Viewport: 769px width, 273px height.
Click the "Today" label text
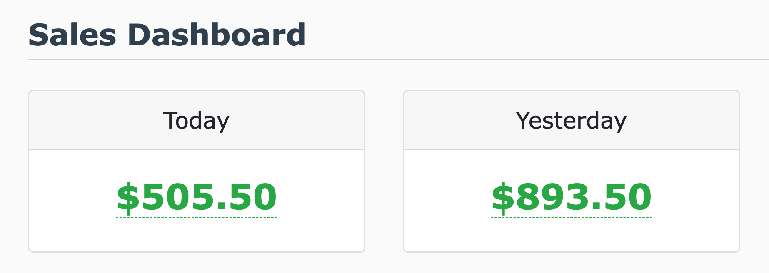[196, 121]
